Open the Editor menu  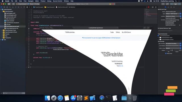tap(37, 1)
